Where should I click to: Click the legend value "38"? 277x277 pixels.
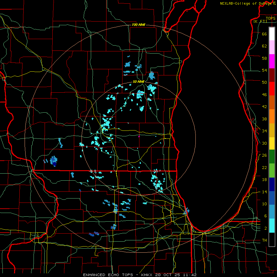click(x=264, y=119)
